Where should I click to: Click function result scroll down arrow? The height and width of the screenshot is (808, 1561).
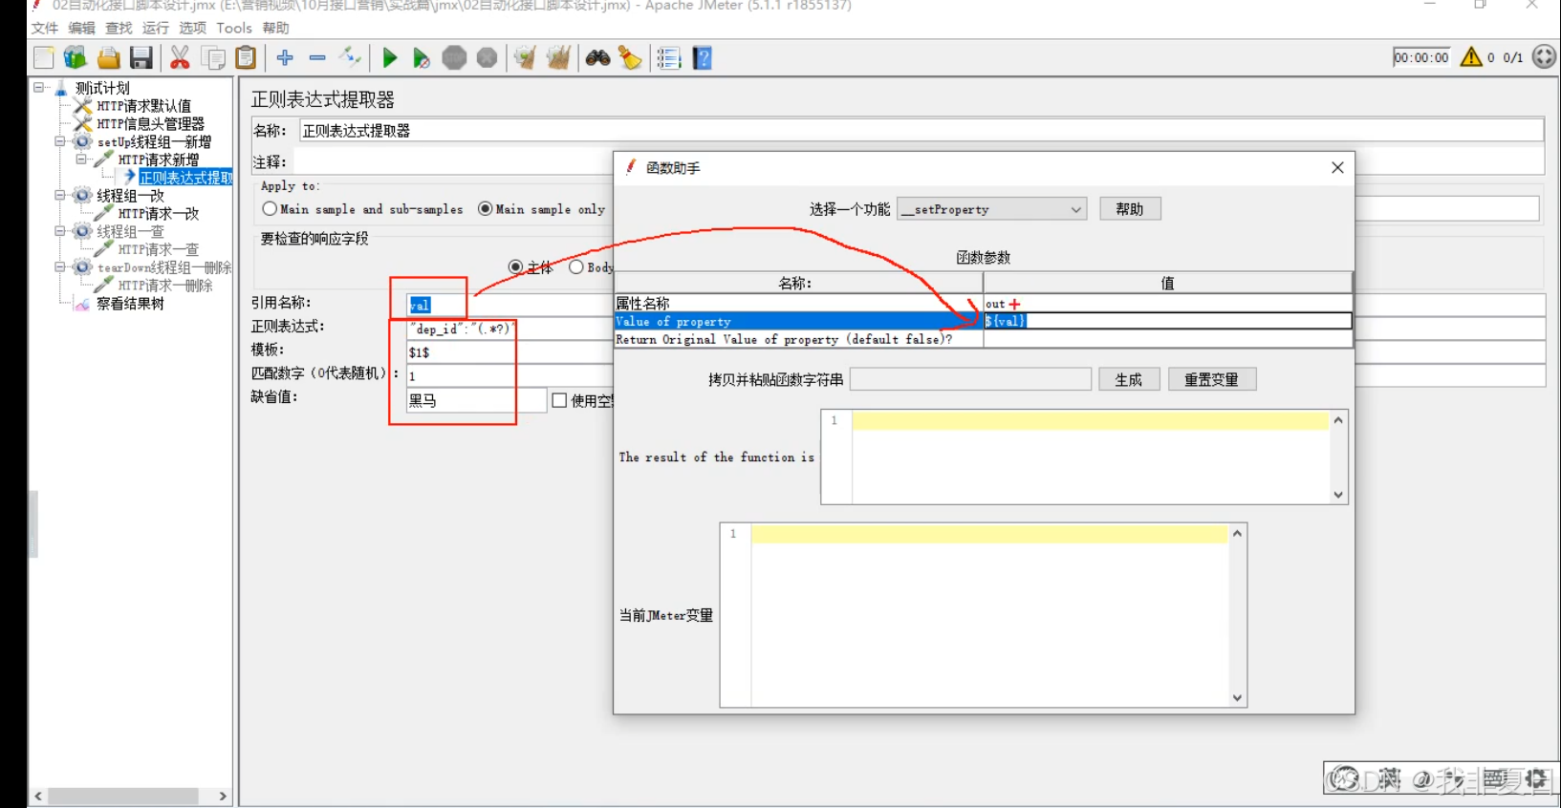point(1338,495)
